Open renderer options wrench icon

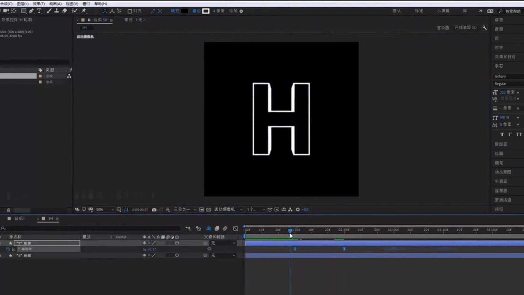[x=484, y=28]
